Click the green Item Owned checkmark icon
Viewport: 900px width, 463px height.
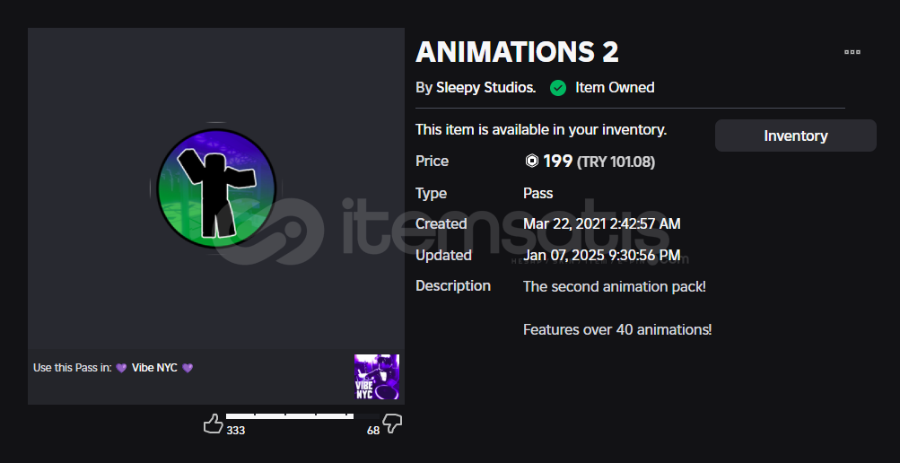tap(558, 88)
